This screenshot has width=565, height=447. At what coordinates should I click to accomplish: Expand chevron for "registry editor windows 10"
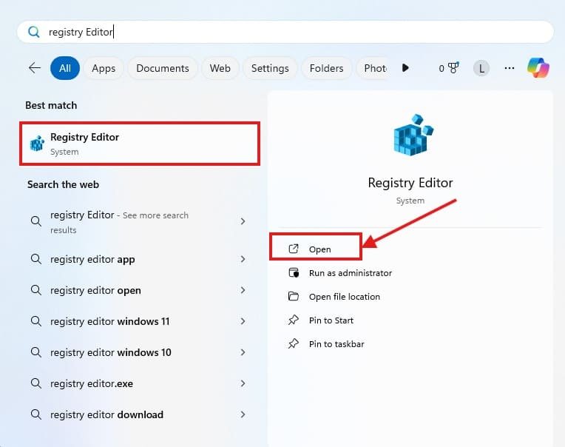(x=243, y=352)
